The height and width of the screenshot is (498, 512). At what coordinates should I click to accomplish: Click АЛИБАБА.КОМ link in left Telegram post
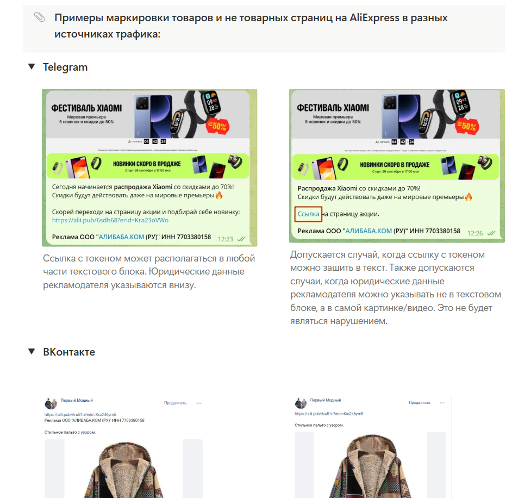click(x=121, y=236)
